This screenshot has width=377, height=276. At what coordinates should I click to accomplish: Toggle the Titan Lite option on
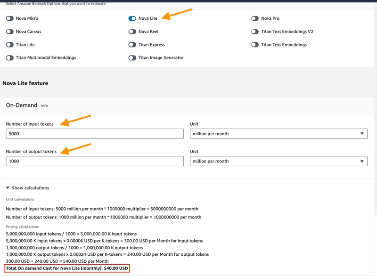click(x=10, y=45)
